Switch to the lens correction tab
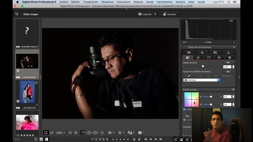The width and height of the screenshot is (253, 142). pyautogui.click(x=198, y=58)
